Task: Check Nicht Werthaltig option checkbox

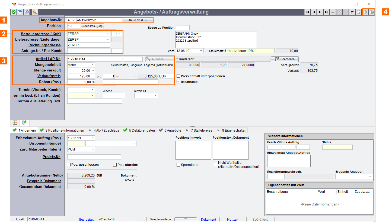Action: pos(216,164)
